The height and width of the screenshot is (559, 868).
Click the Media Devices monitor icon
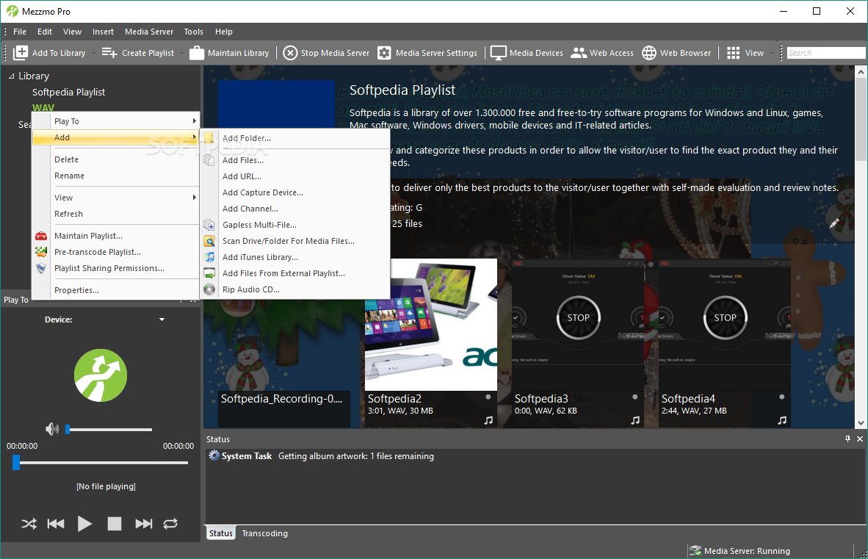(498, 53)
